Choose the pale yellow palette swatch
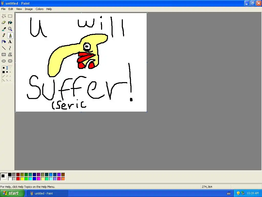 [x=43, y=179]
